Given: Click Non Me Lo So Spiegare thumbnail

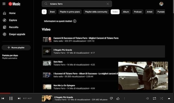Looking at the screenshot, I should click(x=47, y=87).
